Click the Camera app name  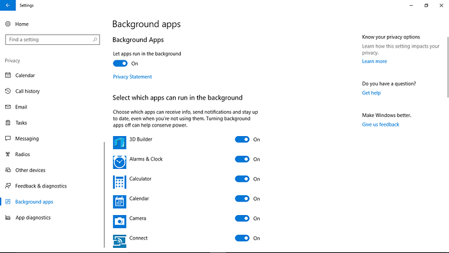tap(137, 218)
